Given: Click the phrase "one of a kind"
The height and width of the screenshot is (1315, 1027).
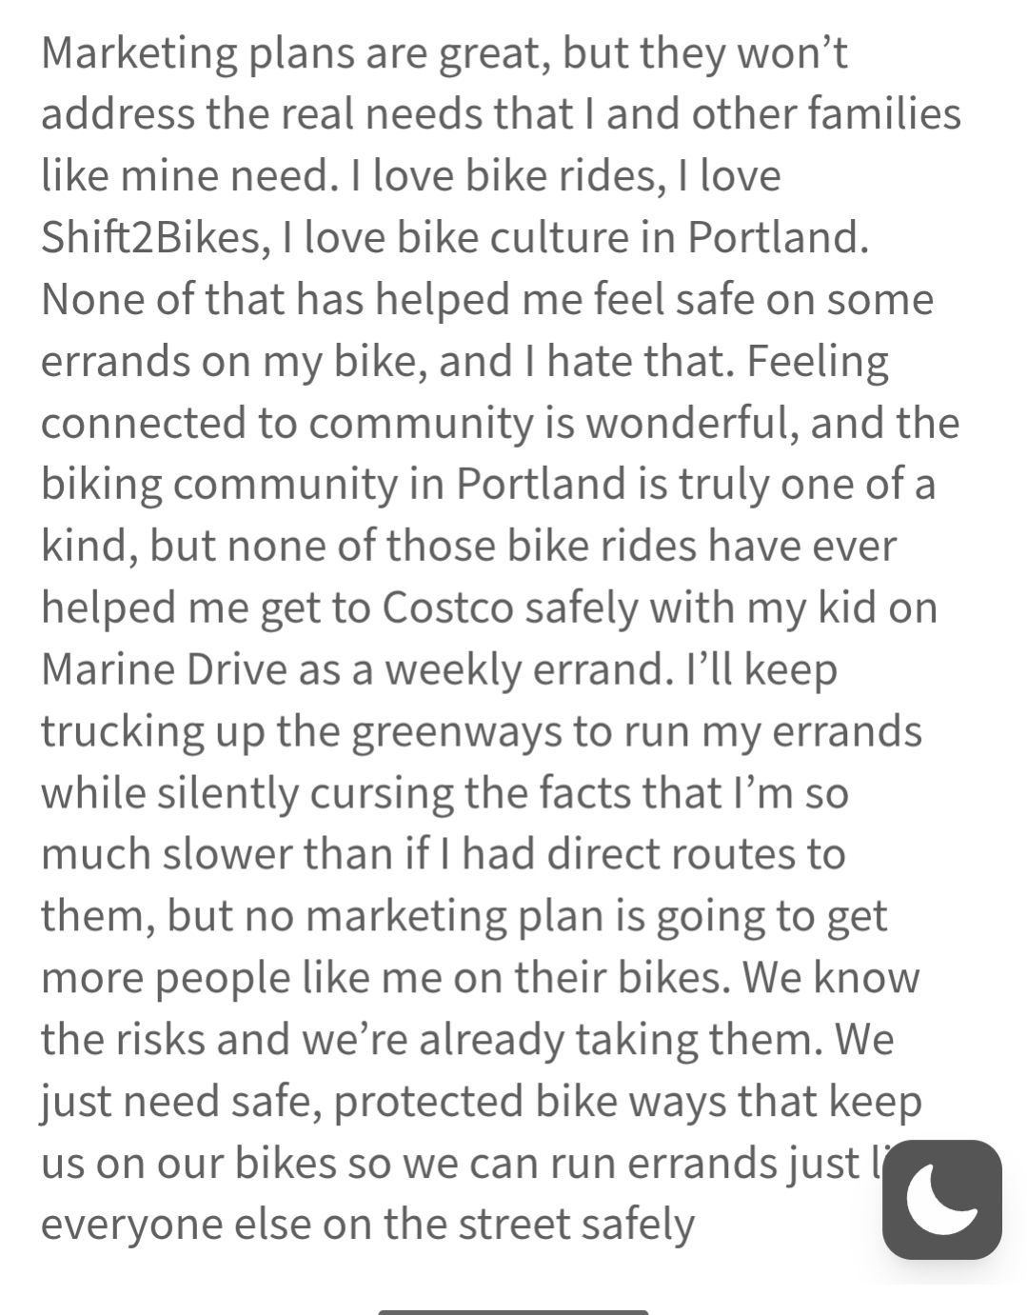Looking at the screenshot, I should click(x=857, y=484).
